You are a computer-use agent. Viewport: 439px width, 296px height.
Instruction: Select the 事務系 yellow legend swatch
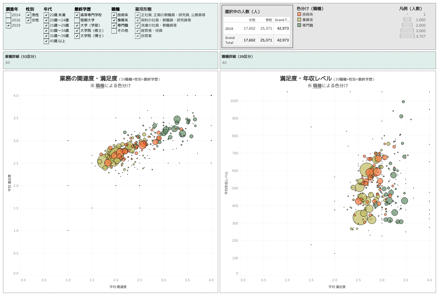pyautogui.click(x=299, y=20)
